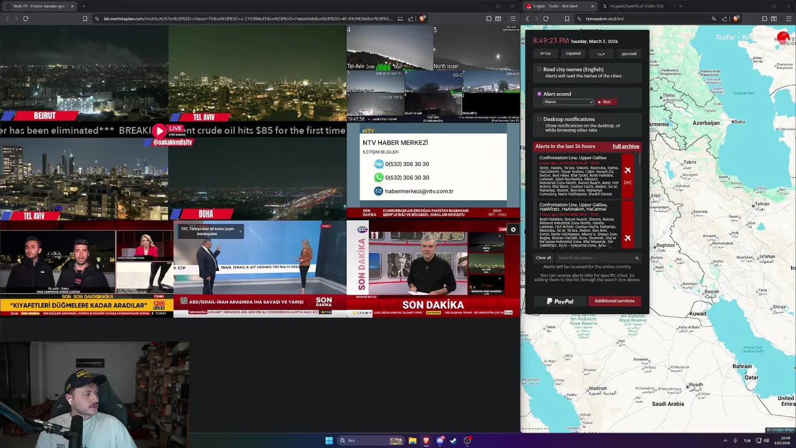Select the Multi TV - 6 haber kanalını tab

40,6
